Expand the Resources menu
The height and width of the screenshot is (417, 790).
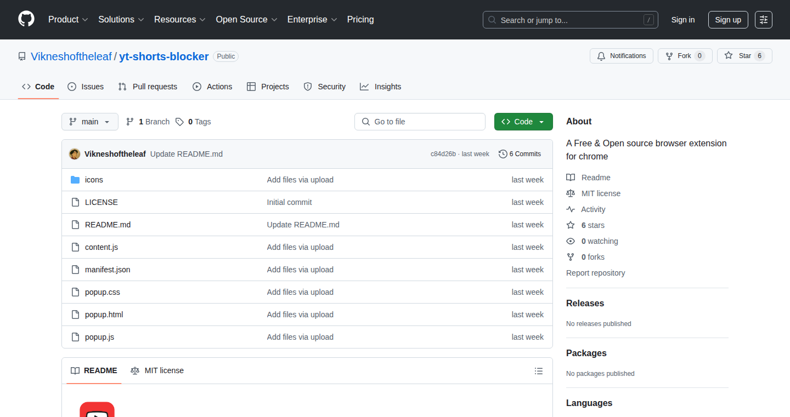point(180,19)
